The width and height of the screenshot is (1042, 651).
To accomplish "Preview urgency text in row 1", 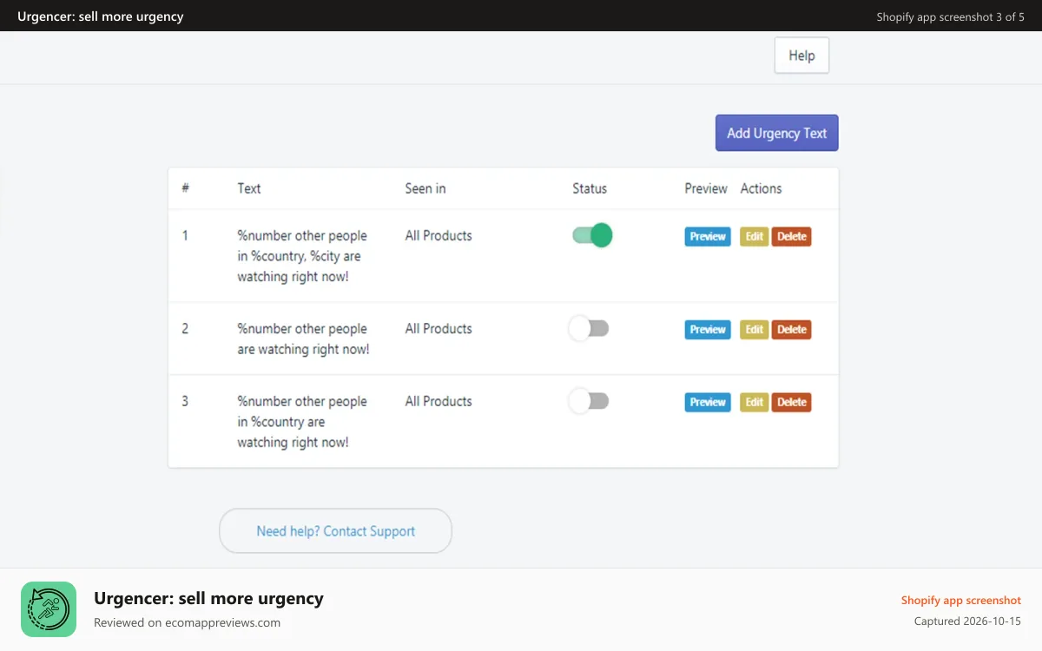I will [x=708, y=236].
